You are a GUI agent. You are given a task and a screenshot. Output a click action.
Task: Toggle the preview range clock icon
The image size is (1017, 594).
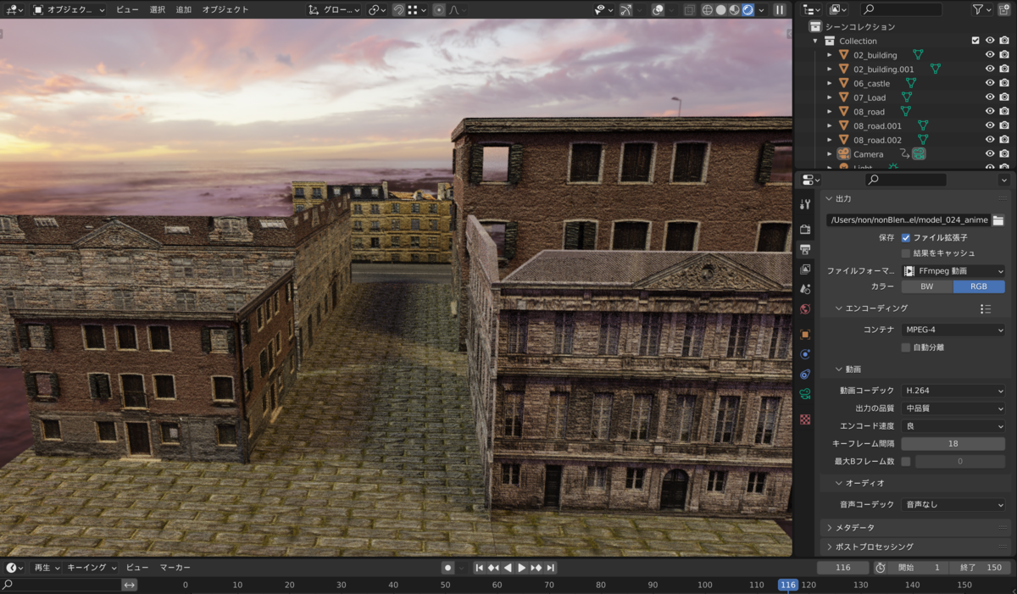coord(881,568)
